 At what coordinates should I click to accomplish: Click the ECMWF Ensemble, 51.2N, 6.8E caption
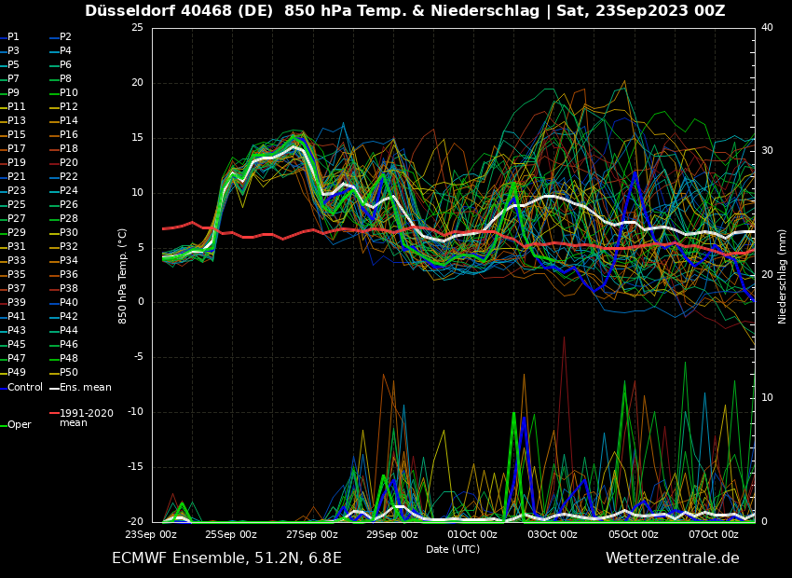pos(226,558)
